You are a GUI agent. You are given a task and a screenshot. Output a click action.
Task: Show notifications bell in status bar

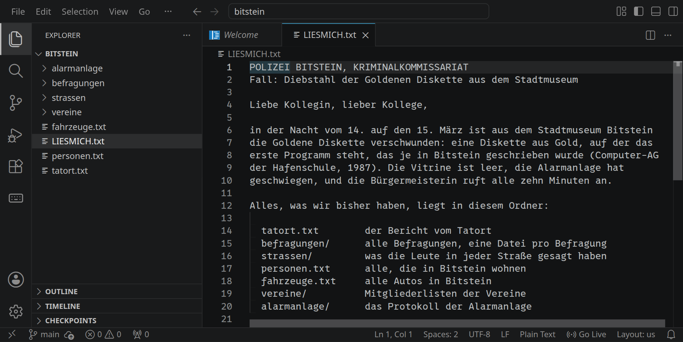click(671, 334)
